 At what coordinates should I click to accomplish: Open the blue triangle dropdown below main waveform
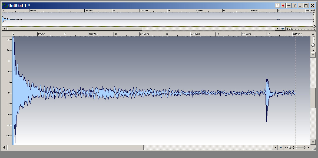pos(281,147)
